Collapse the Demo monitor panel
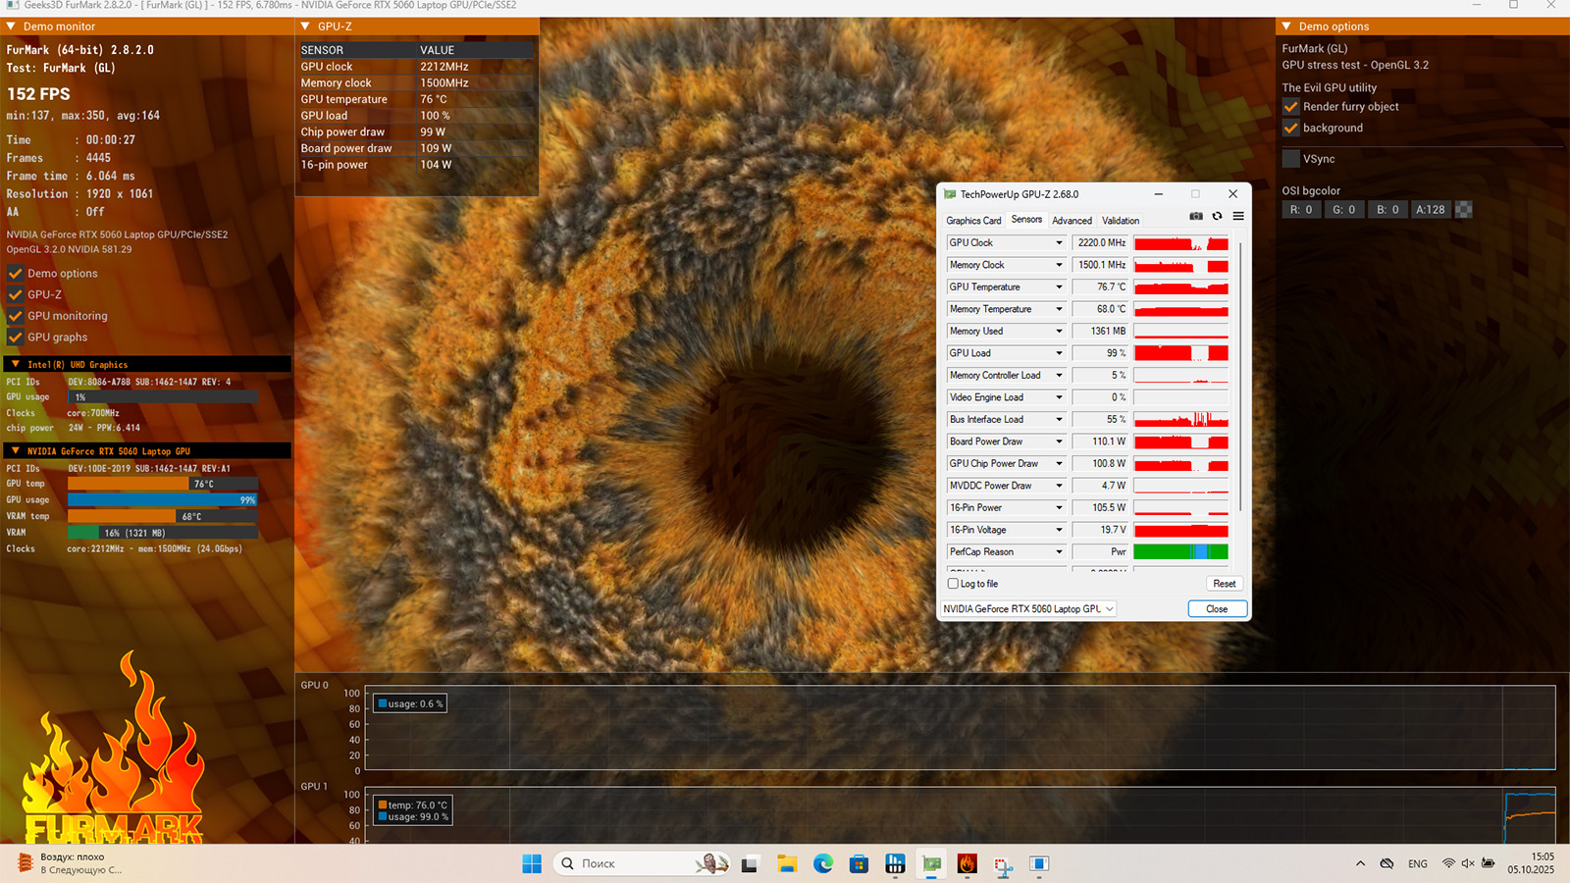This screenshot has width=1570, height=883. 11,26
